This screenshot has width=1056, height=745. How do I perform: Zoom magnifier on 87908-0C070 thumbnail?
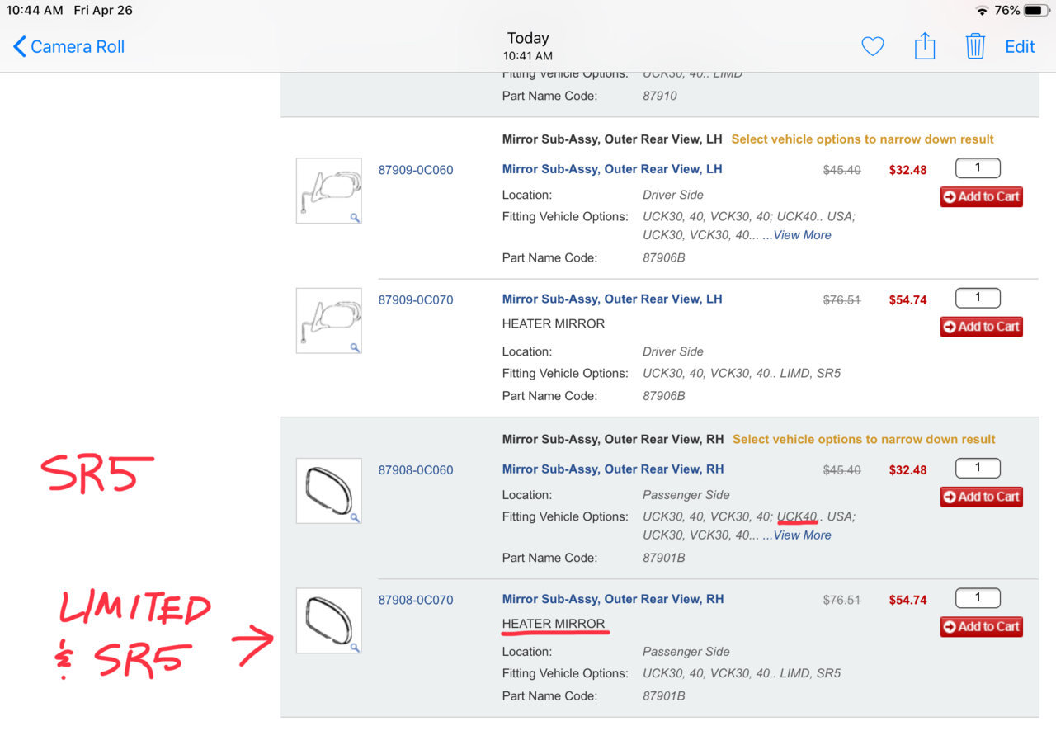[x=354, y=648]
